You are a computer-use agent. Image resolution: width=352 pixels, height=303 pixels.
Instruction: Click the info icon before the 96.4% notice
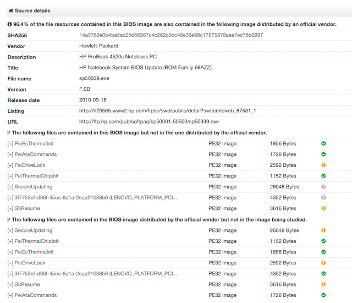[9, 24]
